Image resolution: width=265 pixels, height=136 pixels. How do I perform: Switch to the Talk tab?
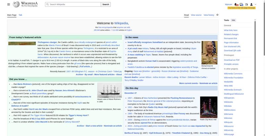coord(20,15)
